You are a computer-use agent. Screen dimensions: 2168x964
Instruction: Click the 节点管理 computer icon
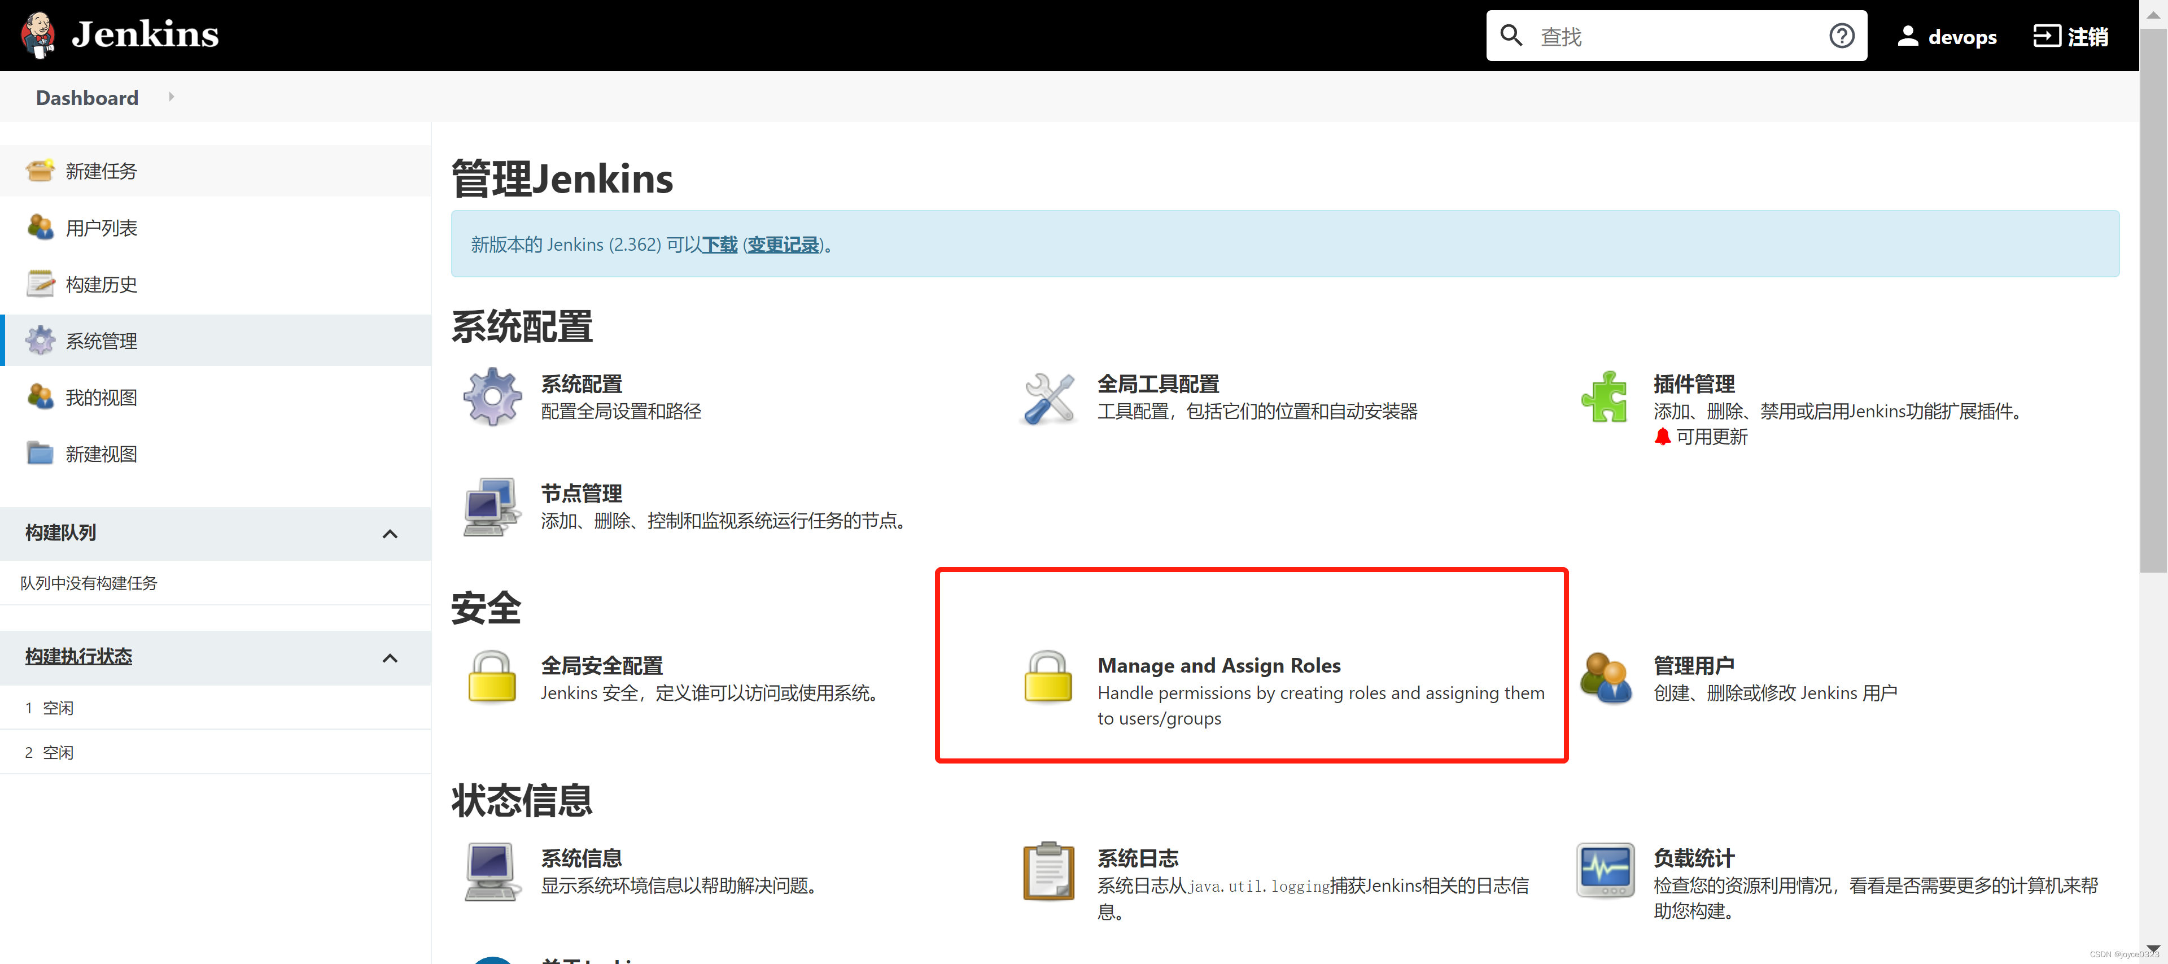click(491, 506)
